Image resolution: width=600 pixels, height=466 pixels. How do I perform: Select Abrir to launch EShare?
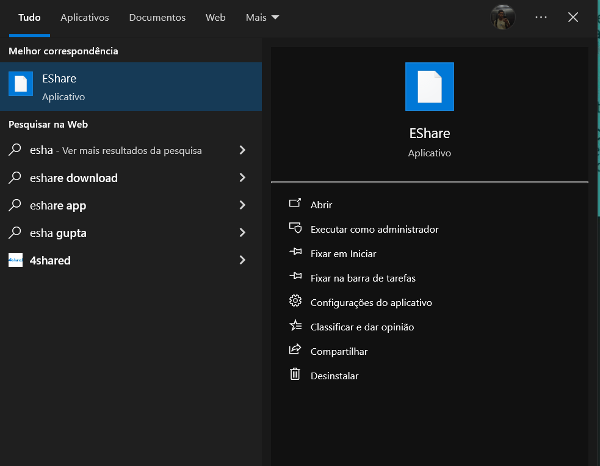322,205
